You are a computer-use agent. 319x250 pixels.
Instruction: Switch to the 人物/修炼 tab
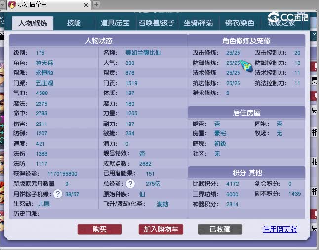pos(33,23)
